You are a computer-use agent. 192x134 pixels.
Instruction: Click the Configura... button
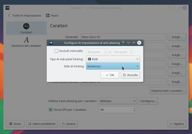pos(148,101)
